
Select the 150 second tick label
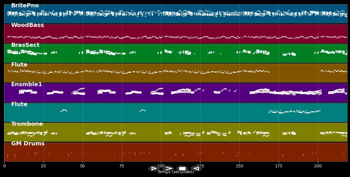(x=240, y=166)
